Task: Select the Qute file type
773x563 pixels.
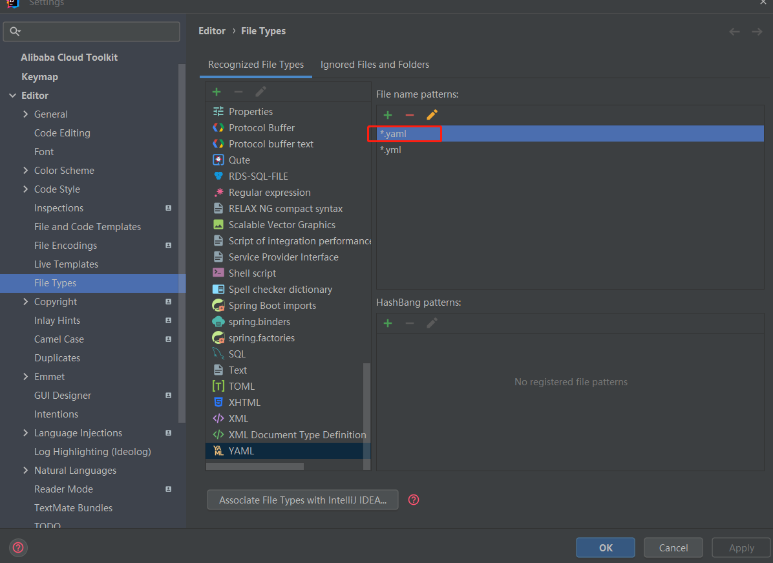Action: click(288, 160)
